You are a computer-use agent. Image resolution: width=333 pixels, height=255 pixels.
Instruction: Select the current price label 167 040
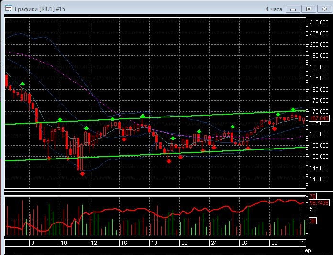click(x=319, y=118)
